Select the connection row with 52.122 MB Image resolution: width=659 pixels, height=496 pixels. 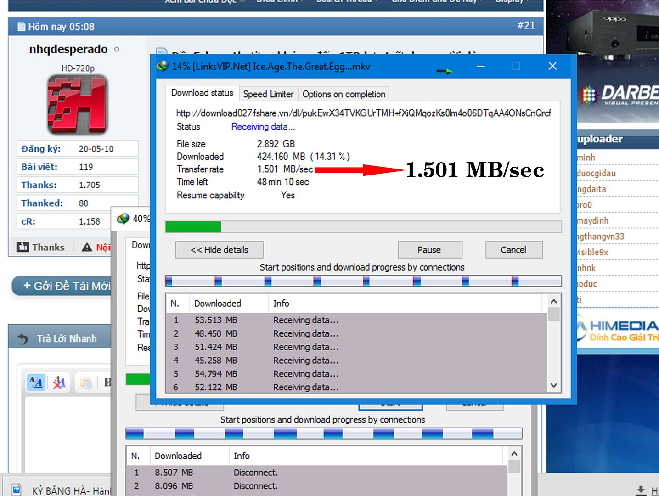click(x=356, y=387)
